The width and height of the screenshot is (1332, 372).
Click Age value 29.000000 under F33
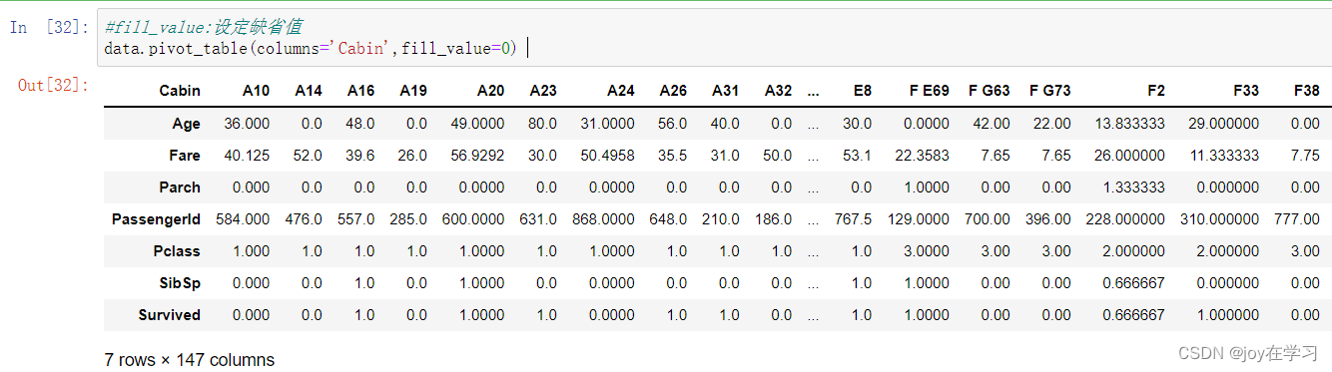click(x=1225, y=124)
